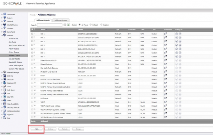Edit address object 8x8 1 pencil icon
Screen dimensions: 213x135
click(x=176, y=34)
